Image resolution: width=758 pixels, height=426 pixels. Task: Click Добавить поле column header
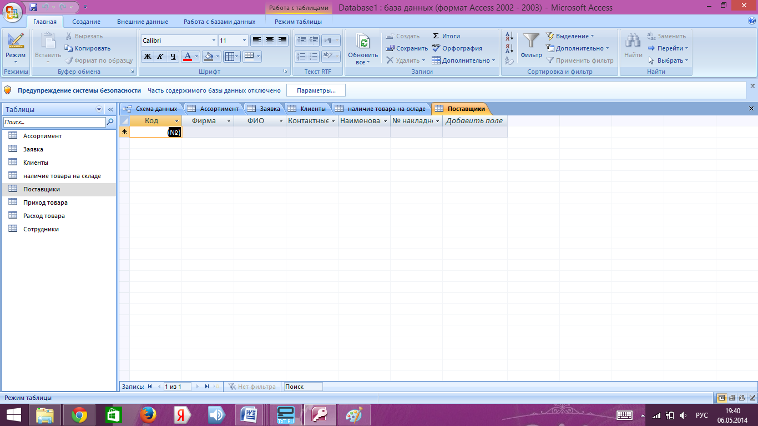tap(474, 120)
